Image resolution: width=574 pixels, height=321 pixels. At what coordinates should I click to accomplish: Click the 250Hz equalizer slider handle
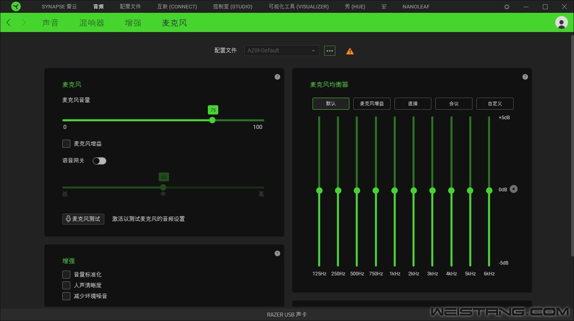pyautogui.click(x=338, y=191)
